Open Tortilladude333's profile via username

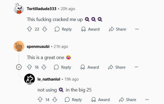tap(41, 9)
